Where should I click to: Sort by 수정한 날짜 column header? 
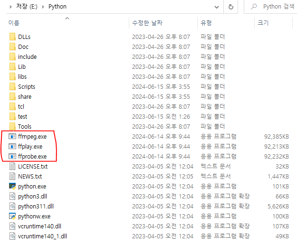click(147, 23)
